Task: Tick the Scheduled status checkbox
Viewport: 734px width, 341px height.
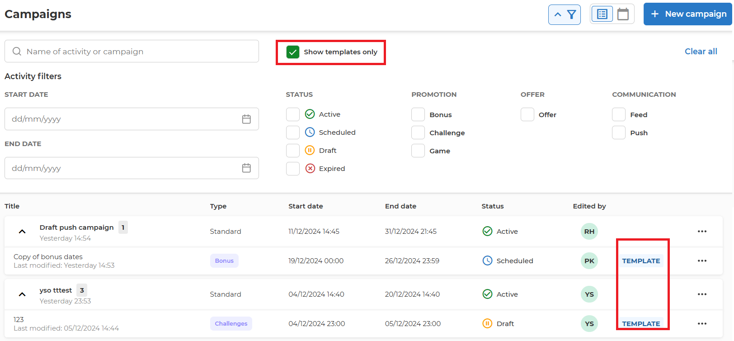Action: [293, 133]
